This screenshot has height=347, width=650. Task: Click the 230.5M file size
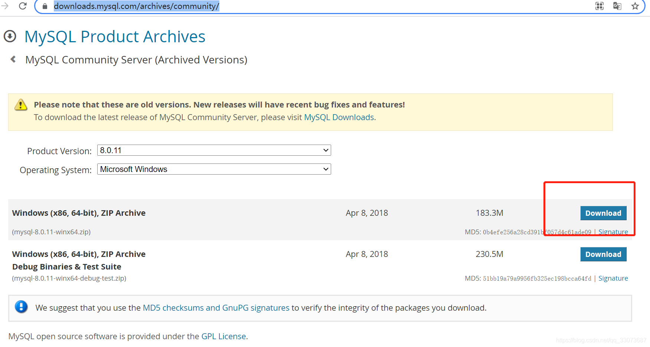(x=489, y=254)
